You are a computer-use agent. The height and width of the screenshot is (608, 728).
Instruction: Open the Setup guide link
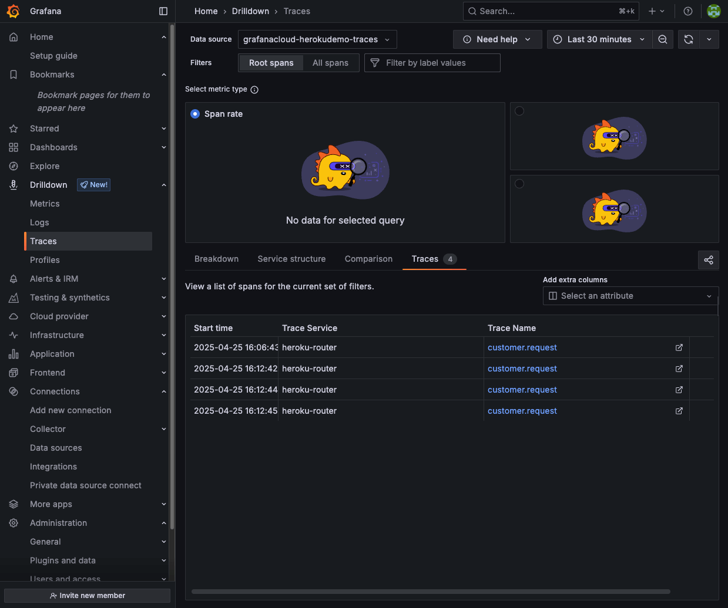[x=53, y=56]
